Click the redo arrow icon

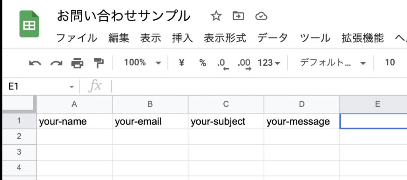56,63
